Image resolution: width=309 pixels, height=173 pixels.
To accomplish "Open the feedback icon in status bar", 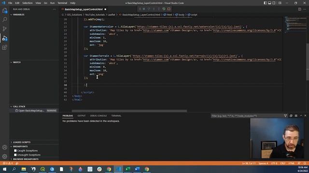I will [x=299, y=163].
